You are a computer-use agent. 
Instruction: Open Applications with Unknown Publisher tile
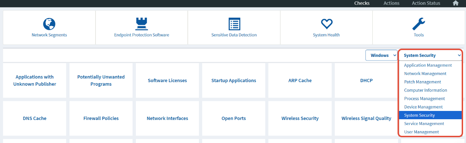point(35,80)
